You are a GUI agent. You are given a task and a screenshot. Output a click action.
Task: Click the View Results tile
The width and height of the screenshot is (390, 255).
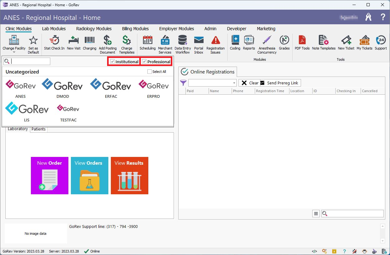pos(130,176)
